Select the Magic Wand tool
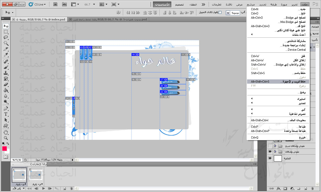 (x=6, y=43)
